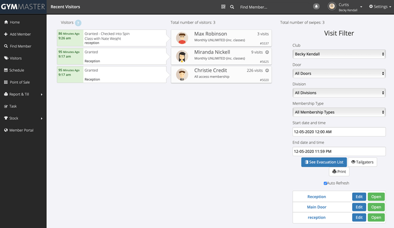Go to Point of Sale in sidebar
The width and height of the screenshot is (394, 228).
[20, 82]
